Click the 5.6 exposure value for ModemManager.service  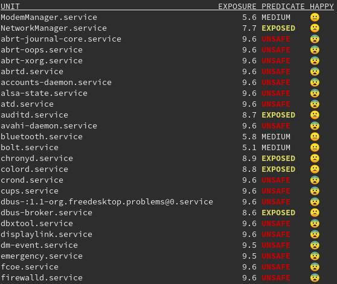click(249, 17)
